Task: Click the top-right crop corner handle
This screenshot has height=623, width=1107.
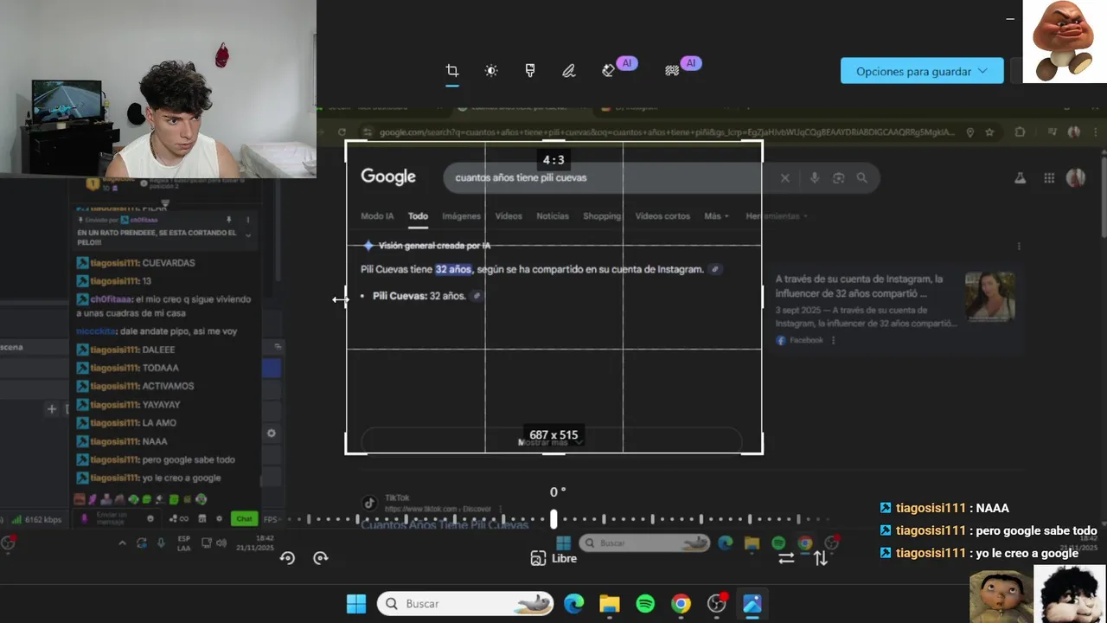Action: coord(761,142)
